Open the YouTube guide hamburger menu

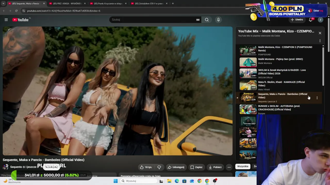coord(6,20)
